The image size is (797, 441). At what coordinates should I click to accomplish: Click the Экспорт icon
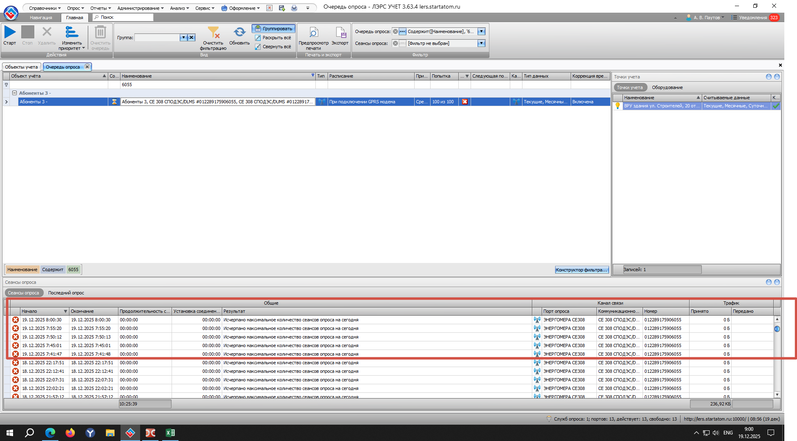(x=340, y=32)
